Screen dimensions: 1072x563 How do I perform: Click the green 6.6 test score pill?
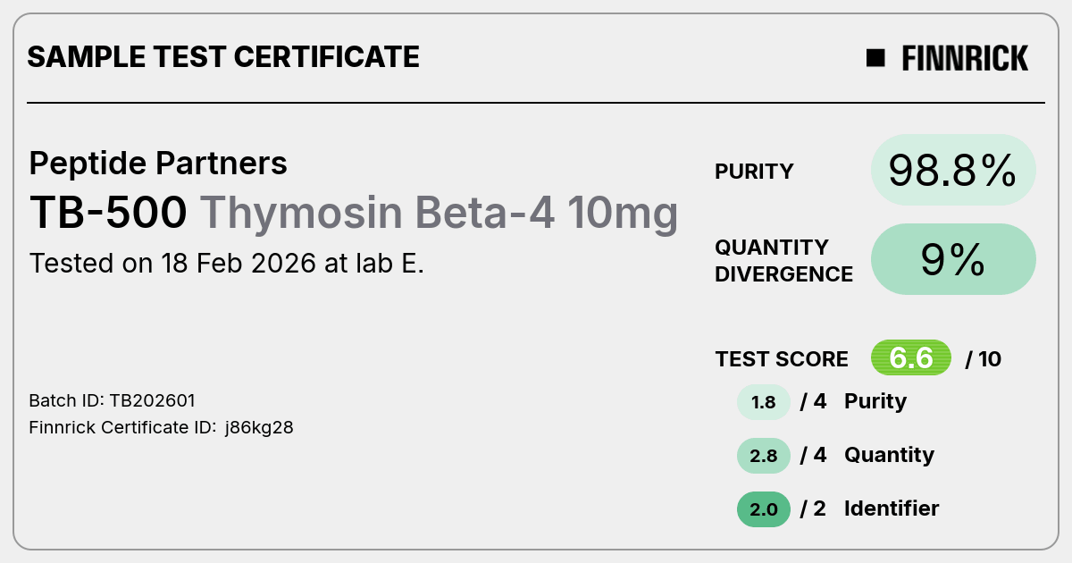coord(911,358)
